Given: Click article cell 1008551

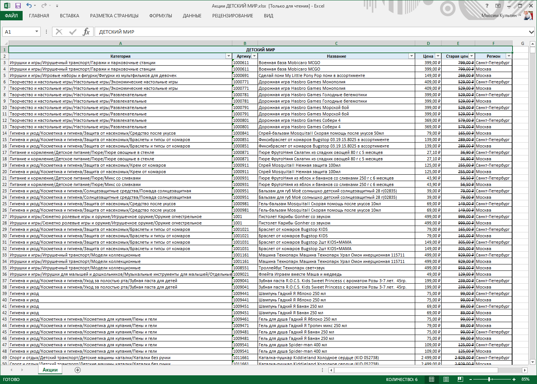Looking at the screenshot, I should [245, 268].
